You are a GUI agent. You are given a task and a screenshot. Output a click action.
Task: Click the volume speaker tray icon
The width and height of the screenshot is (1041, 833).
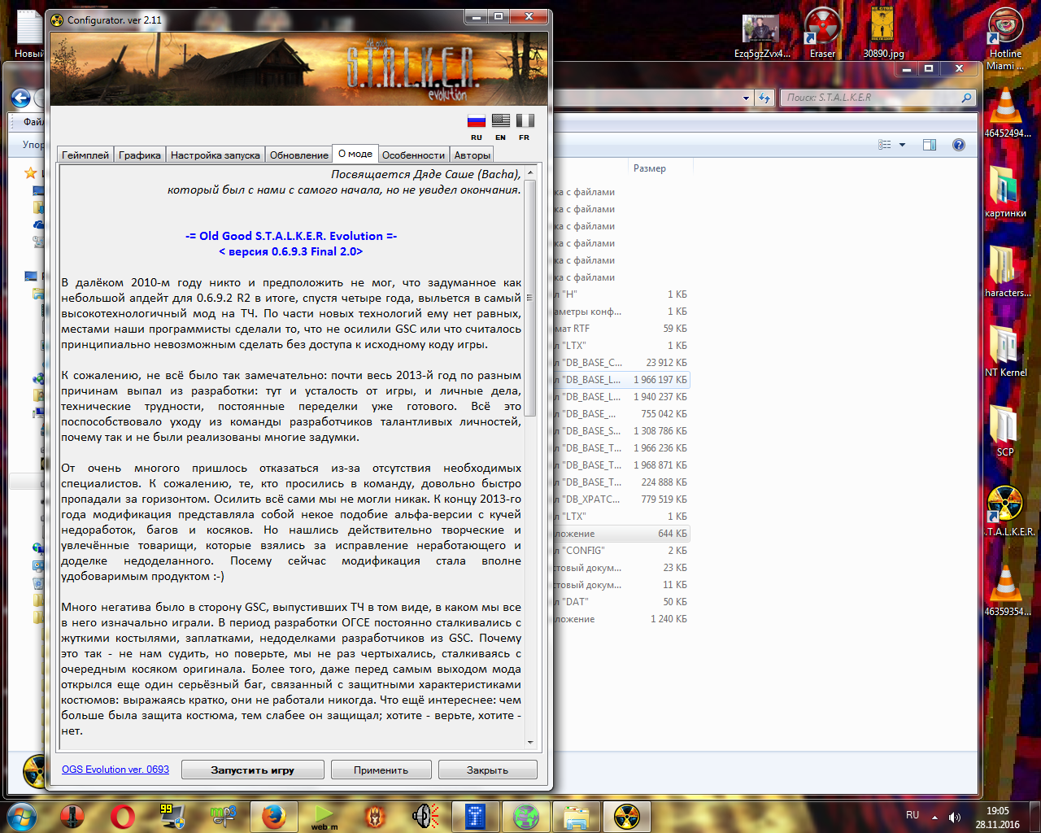point(955,817)
